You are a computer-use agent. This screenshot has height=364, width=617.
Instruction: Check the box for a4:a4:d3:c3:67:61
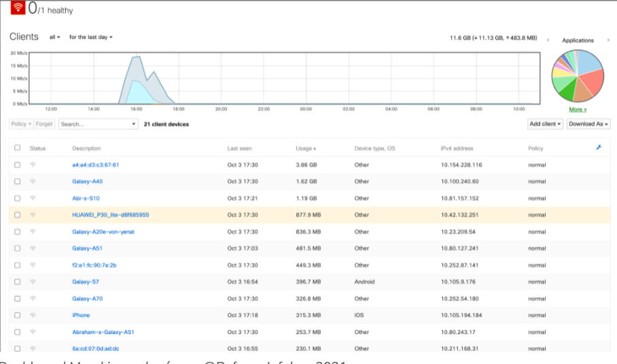point(17,165)
